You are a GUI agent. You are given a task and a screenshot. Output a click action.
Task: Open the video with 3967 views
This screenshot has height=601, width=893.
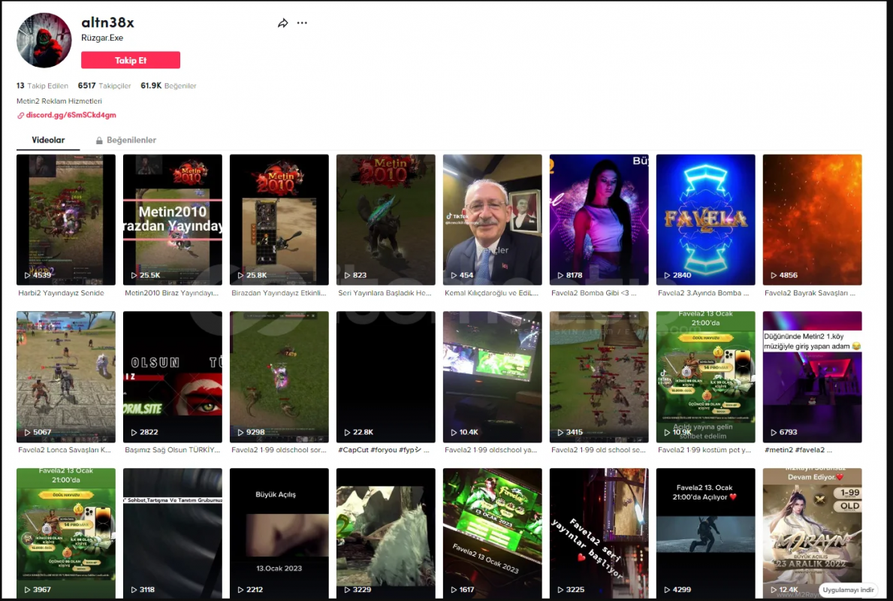coord(66,533)
